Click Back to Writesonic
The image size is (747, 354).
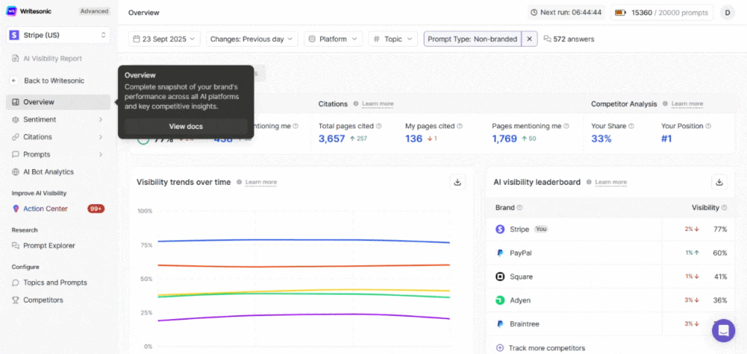pyautogui.click(x=53, y=81)
